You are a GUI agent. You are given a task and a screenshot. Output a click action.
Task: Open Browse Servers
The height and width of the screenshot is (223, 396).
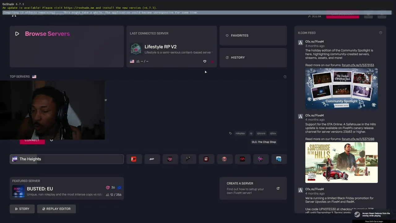(x=67, y=46)
